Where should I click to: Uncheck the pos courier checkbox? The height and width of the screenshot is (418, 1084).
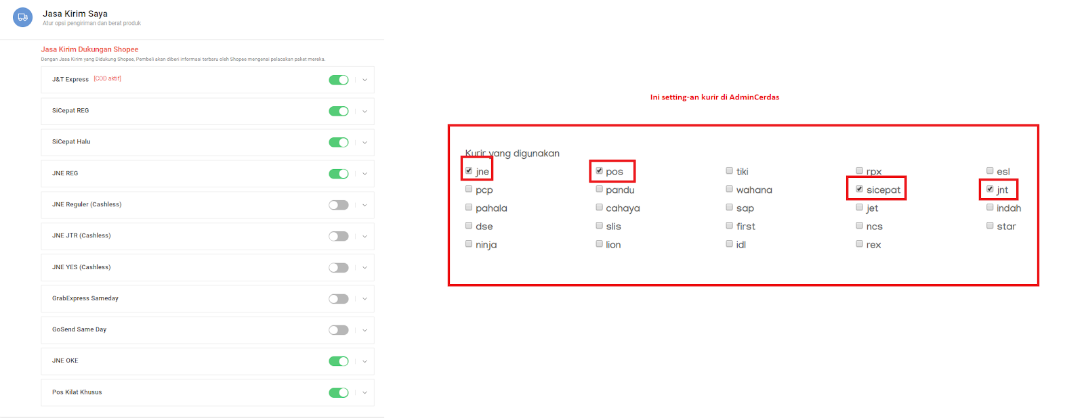click(599, 170)
